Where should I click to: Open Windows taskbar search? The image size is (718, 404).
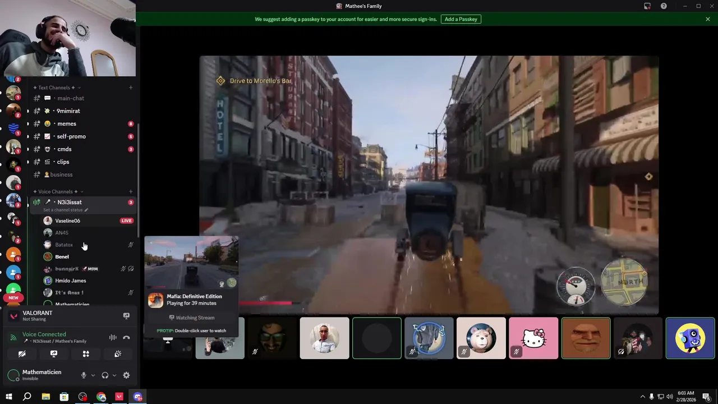(x=27, y=397)
